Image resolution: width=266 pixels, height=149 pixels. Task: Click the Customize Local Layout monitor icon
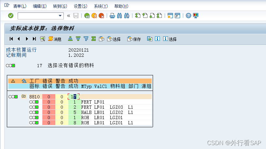tap(196, 16)
